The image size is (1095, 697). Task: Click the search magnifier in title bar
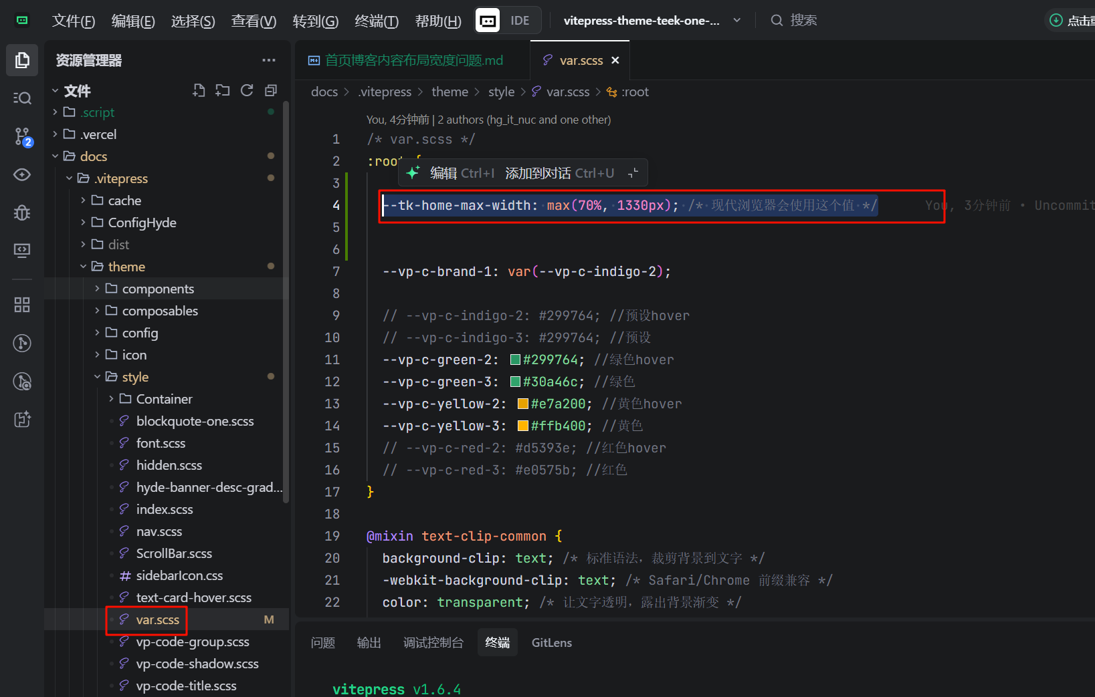pyautogui.click(x=777, y=21)
